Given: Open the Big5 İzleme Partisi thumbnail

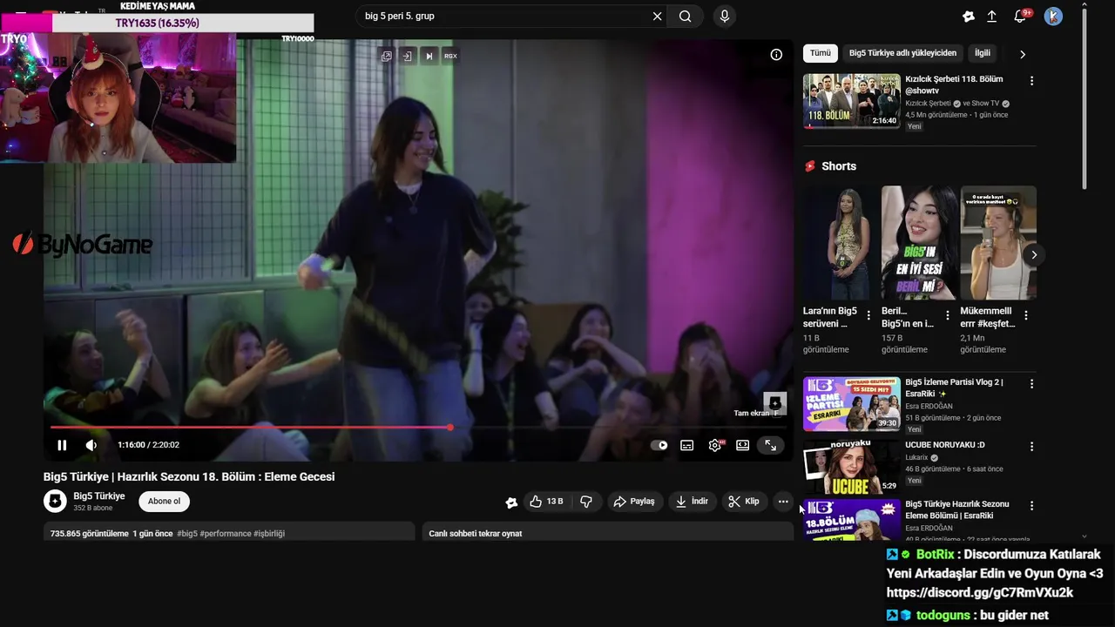Looking at the screenshot, I should 851,403.
